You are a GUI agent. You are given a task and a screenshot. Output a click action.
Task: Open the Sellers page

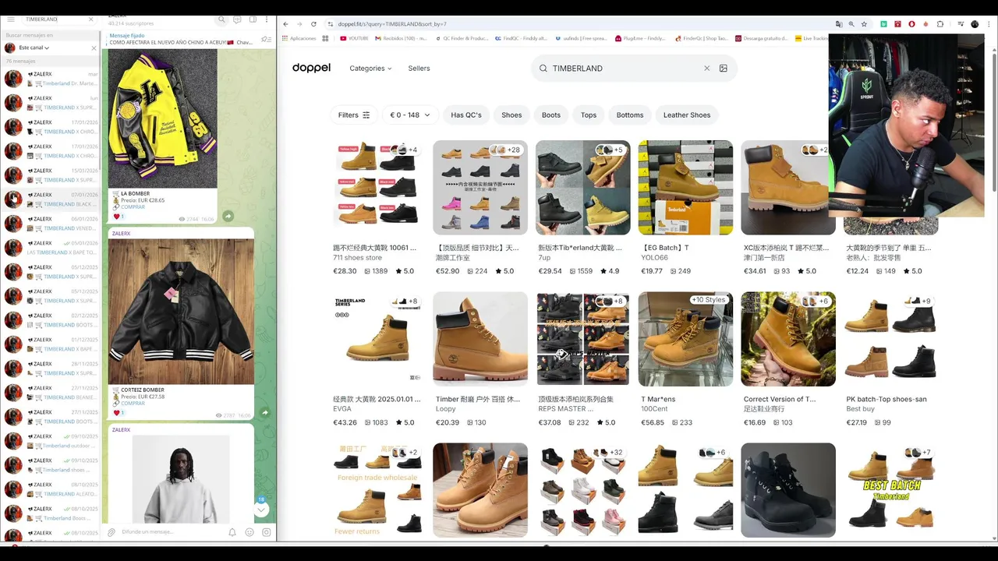click(x=419, y=69)
